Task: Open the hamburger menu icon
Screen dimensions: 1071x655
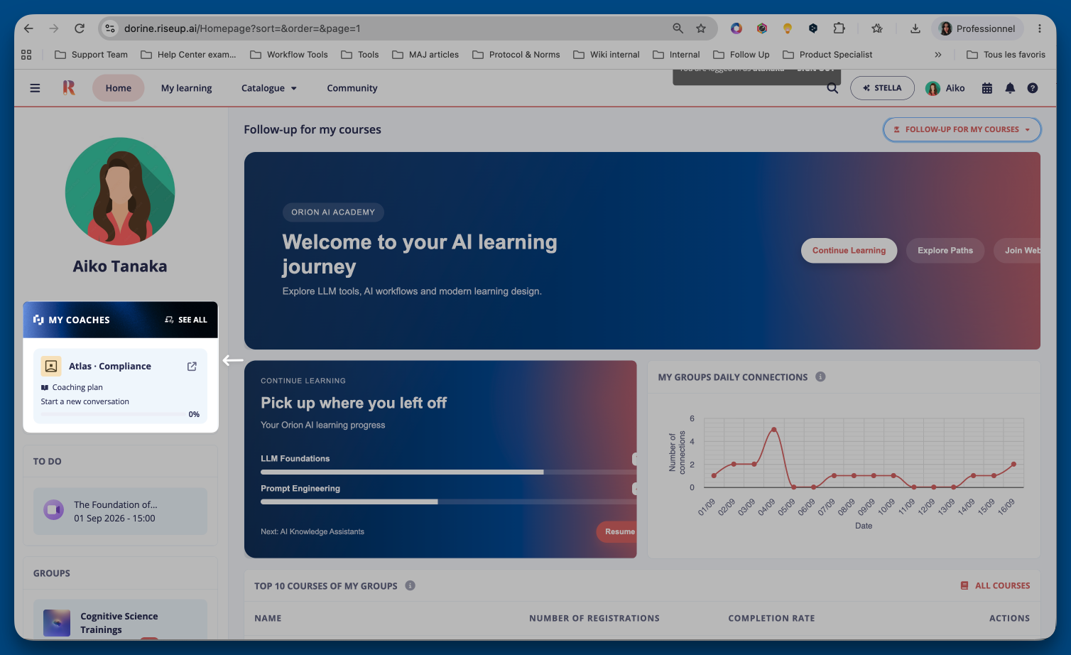Action: click(35, 88)
